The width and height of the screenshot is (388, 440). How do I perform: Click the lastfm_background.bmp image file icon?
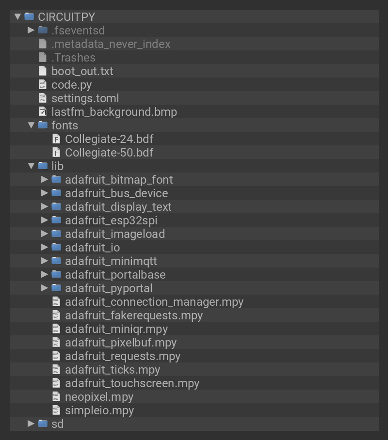pos(43,112)
